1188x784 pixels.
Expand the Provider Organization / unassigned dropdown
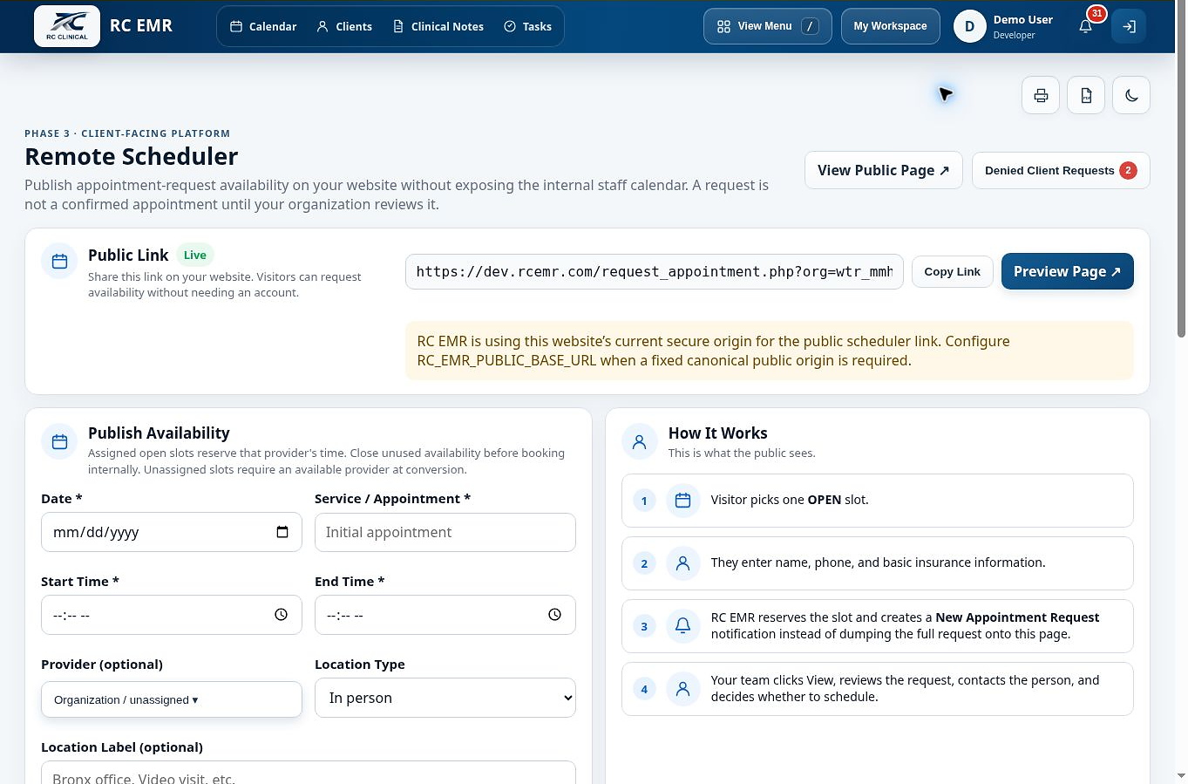(172, 699)
